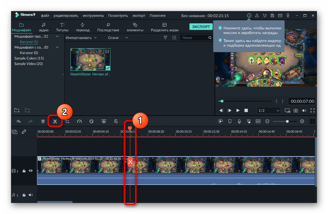Screen dimensions: 328x214
Task: Select the HearthStone video thumbnail
Action: pyautogui.click(x=90, y=59)
